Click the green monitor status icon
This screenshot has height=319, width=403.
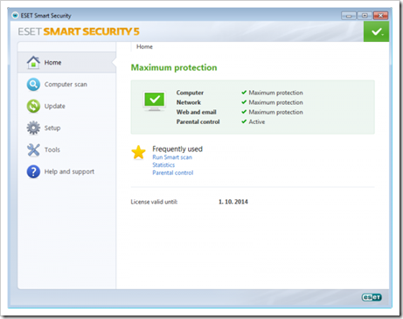[x=155, y=101]
